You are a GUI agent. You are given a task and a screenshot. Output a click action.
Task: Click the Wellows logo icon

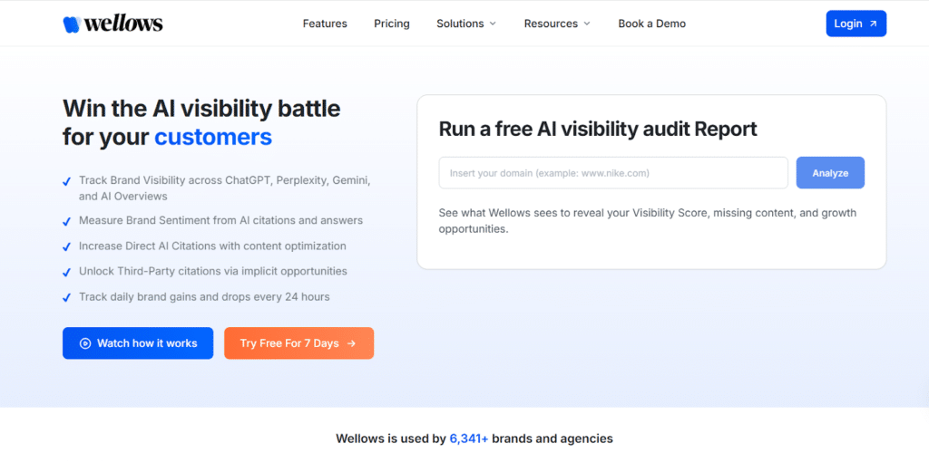click(x=72, y=24)
